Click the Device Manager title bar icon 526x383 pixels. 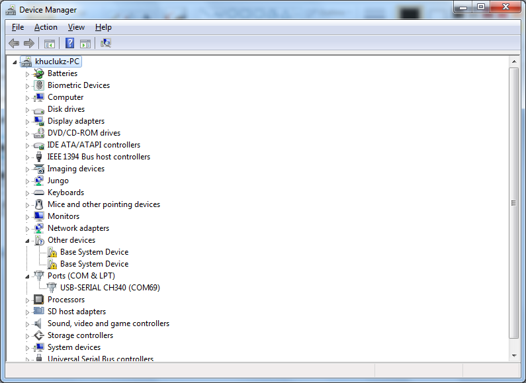pyautogui.click(x=11, y=10)
